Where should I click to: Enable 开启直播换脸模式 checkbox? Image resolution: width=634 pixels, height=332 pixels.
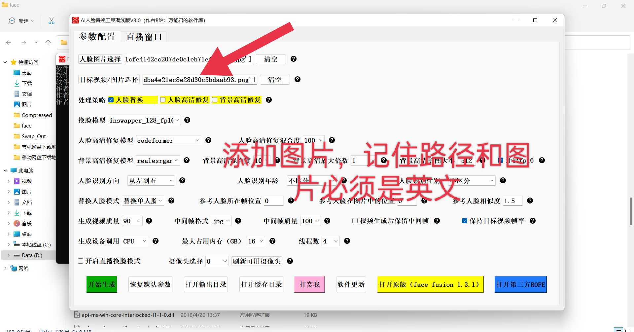coord(81,261)
